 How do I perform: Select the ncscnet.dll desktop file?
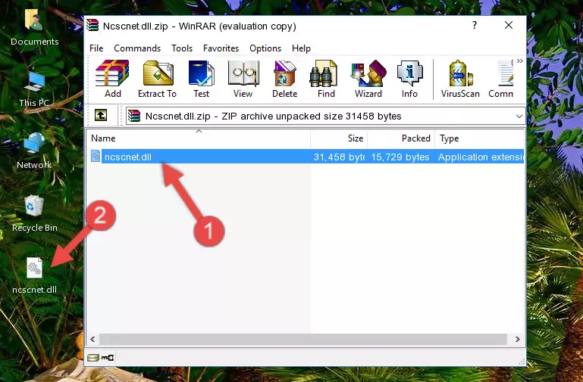[x=35, y=275]
